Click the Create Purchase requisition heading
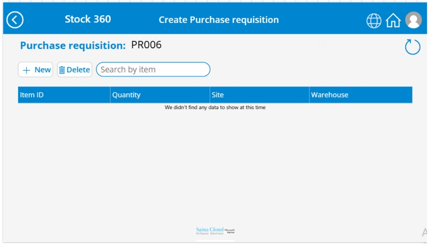430x245 pixels. pyautogui.click(x=219, y=20)
